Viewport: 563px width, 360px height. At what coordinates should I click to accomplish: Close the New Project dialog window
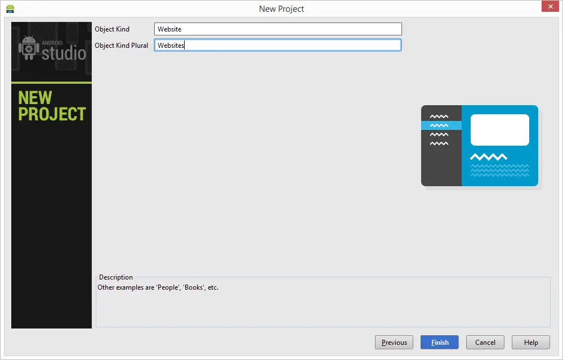point(549,7)
